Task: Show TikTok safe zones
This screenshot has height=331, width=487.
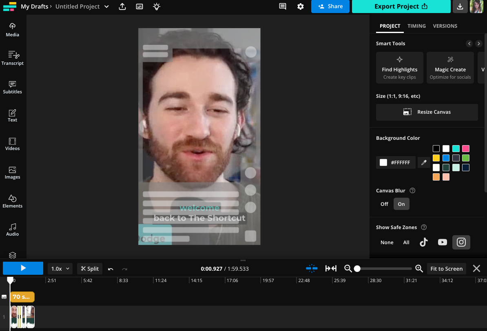Action: click(x=423, y=242)
